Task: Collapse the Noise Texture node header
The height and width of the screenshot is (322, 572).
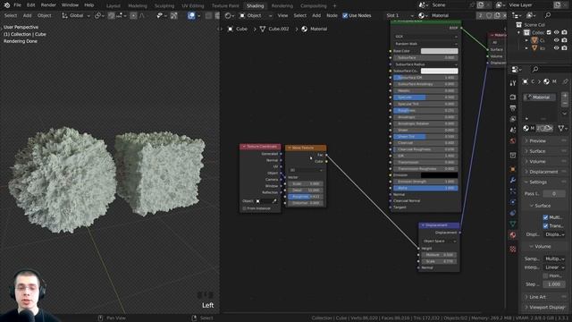Action: 290,148
